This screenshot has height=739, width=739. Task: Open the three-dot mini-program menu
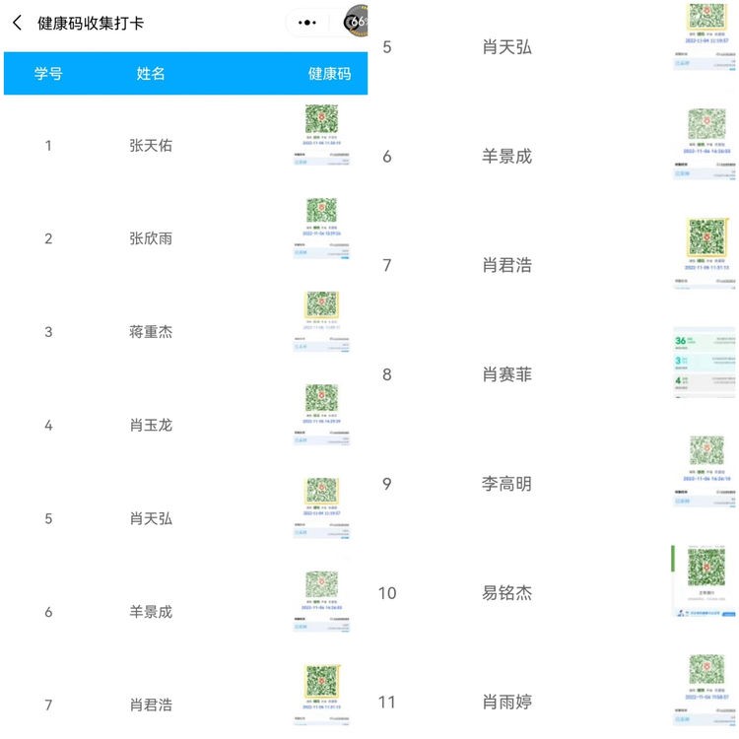(x=307, y=22)
